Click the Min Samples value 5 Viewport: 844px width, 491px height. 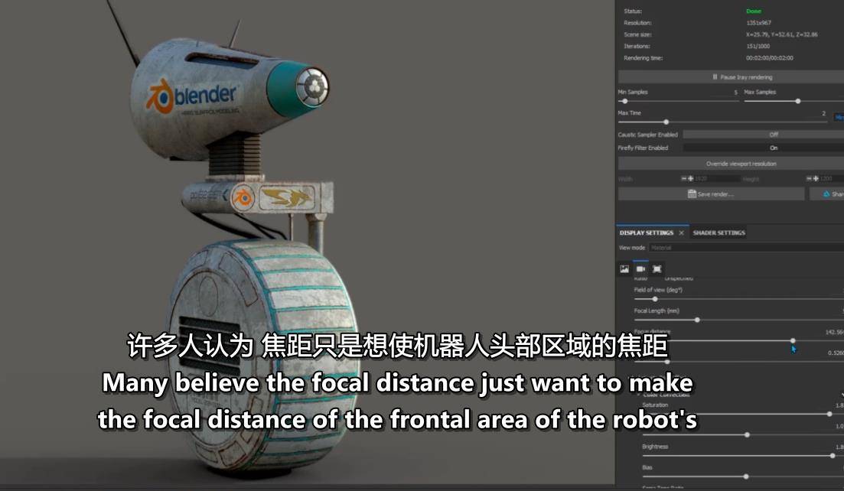736,93
